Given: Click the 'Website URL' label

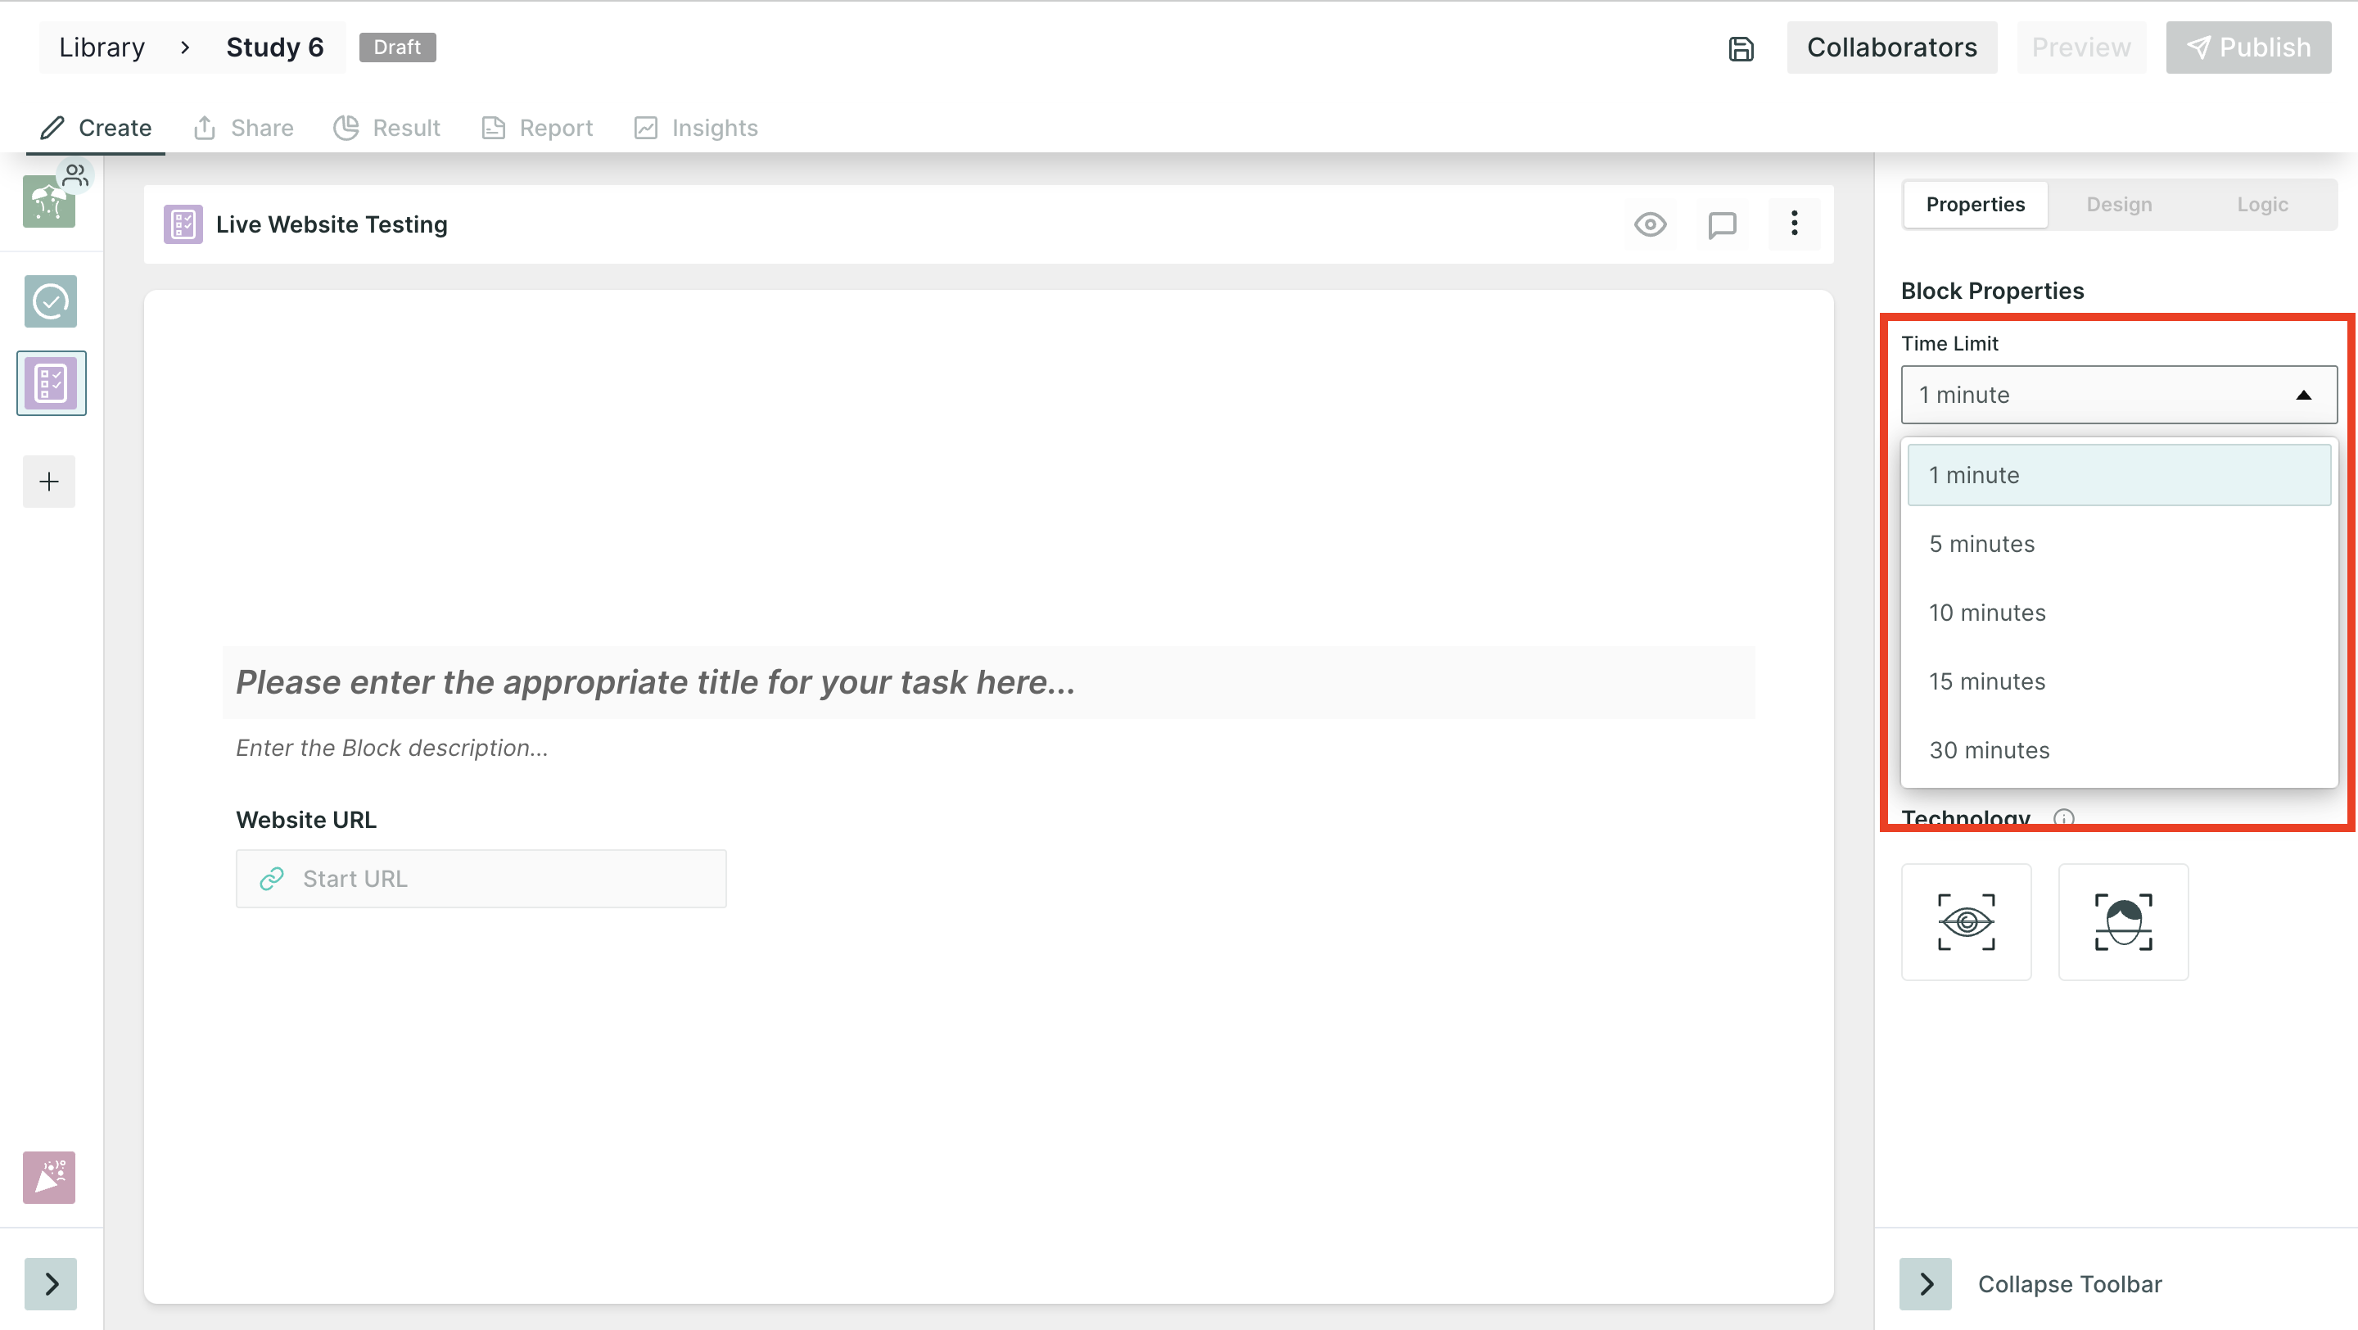Looking at the screenshot, I should tap(305, 819).
